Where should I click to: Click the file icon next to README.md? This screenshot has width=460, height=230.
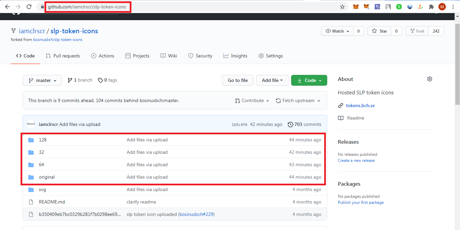coord(31,202)
